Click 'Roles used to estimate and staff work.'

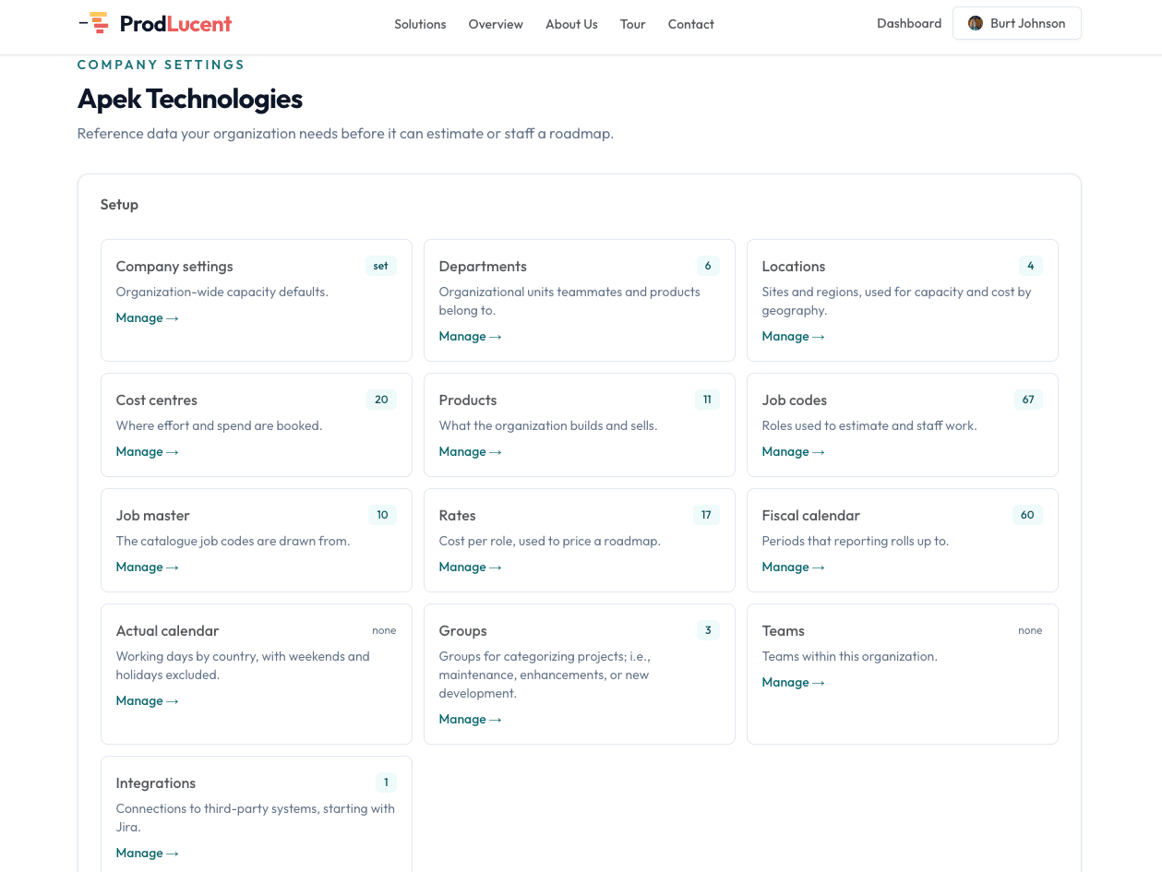point(869,425)
